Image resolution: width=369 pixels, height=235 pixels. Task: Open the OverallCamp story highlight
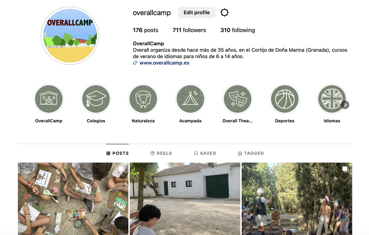tap(49, 99)
